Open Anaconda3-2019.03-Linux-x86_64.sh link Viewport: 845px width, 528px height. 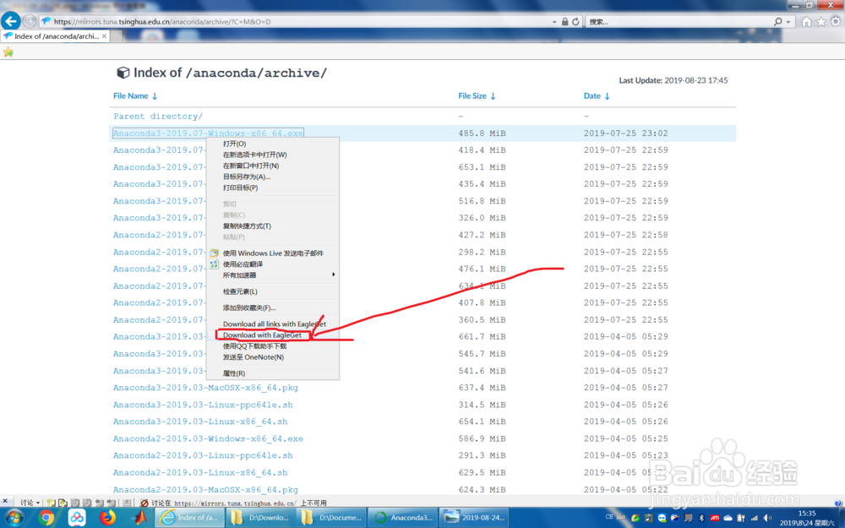[200, 422]
